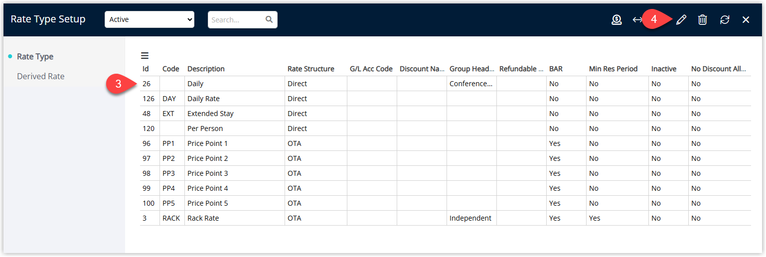Open the hamburger menu above the table
766x257 pixels.
(x=145, y=56)
